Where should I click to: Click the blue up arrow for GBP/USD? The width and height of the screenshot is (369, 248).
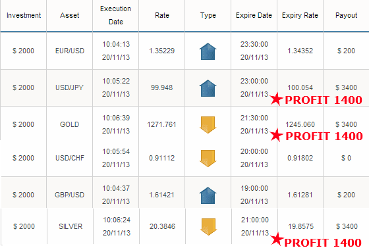click(208, 195)
